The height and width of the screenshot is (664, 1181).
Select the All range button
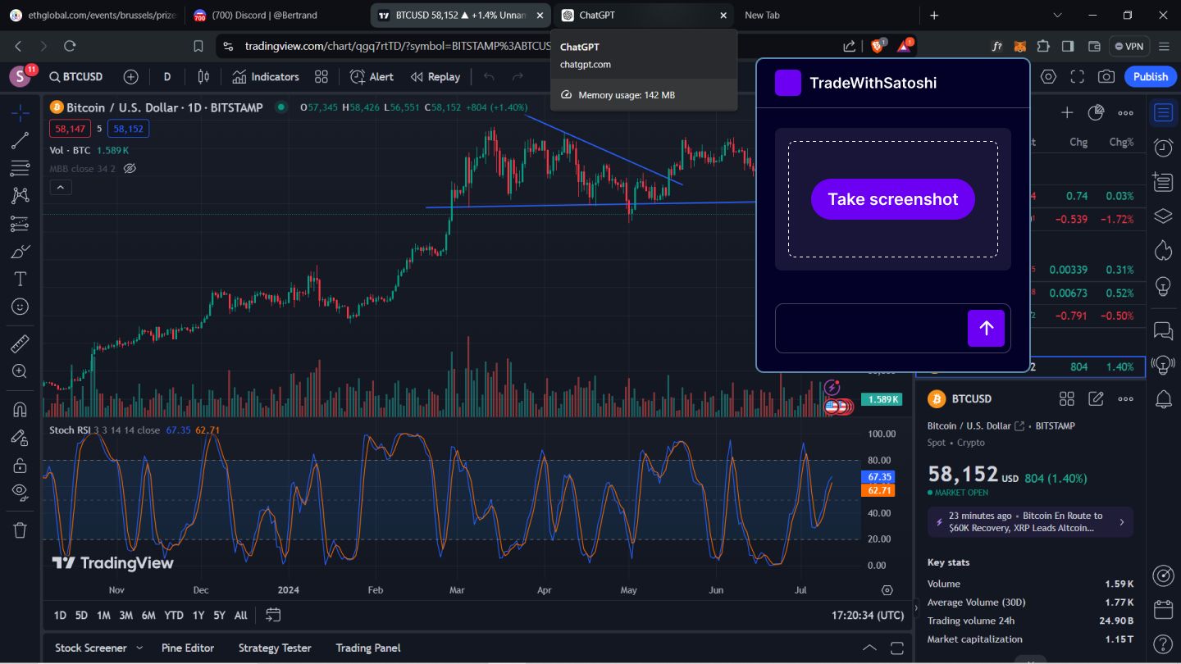point(240,615)
